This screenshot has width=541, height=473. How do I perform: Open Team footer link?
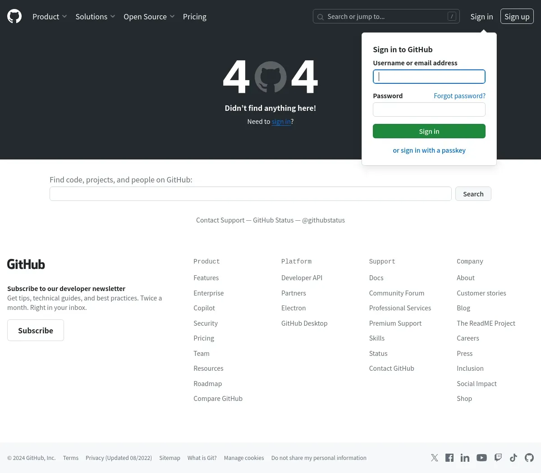tap(202, 354)
